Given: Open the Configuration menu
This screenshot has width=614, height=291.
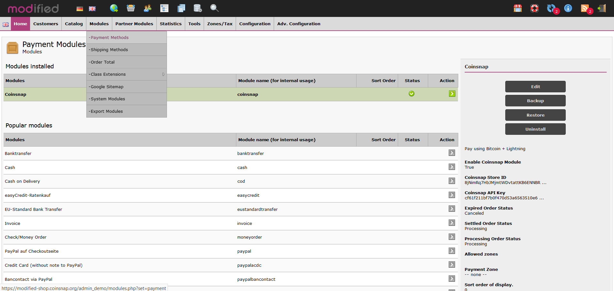Looking at the screenshot, I should pos(255,24).
